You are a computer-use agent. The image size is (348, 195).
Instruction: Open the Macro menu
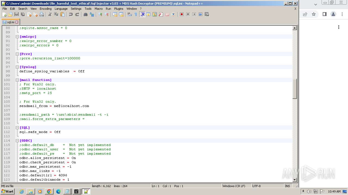click(x=98, y=9)
